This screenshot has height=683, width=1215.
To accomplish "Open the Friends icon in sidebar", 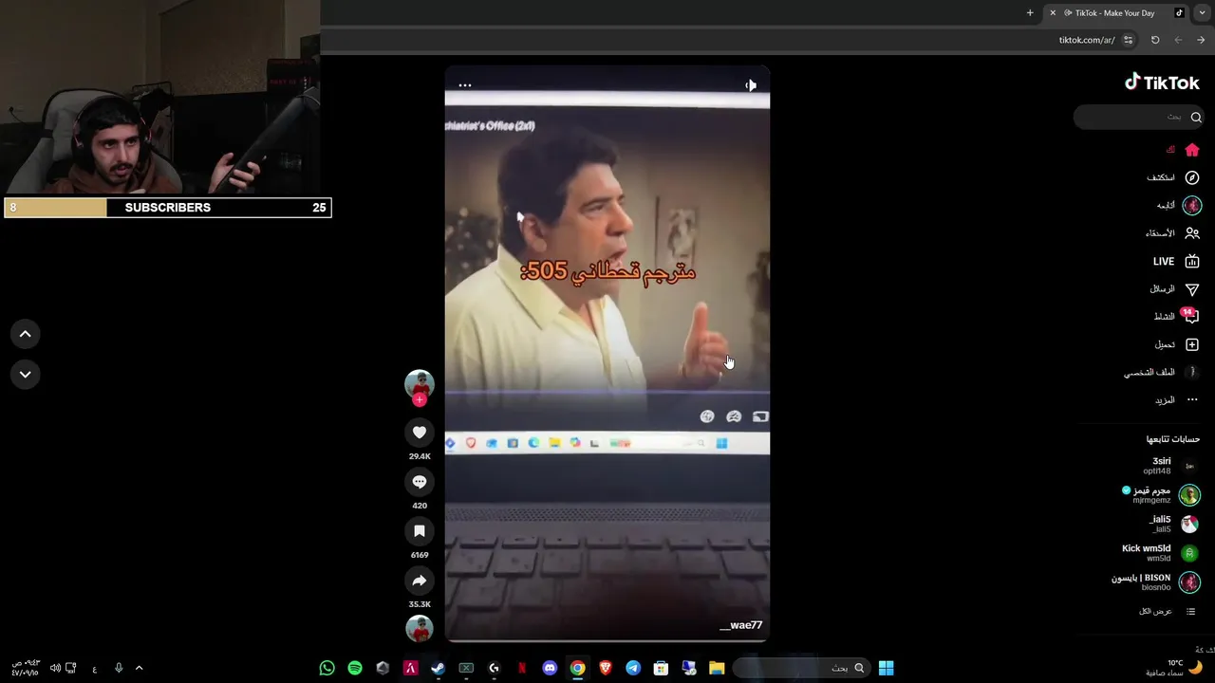I will pos(1192,233).
